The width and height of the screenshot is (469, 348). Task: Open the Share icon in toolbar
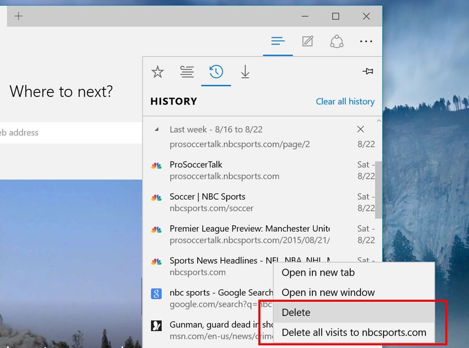click(x=337, y=41)
